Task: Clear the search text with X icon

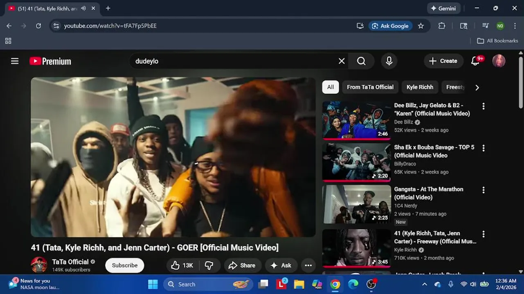Action: click(342, 61)
